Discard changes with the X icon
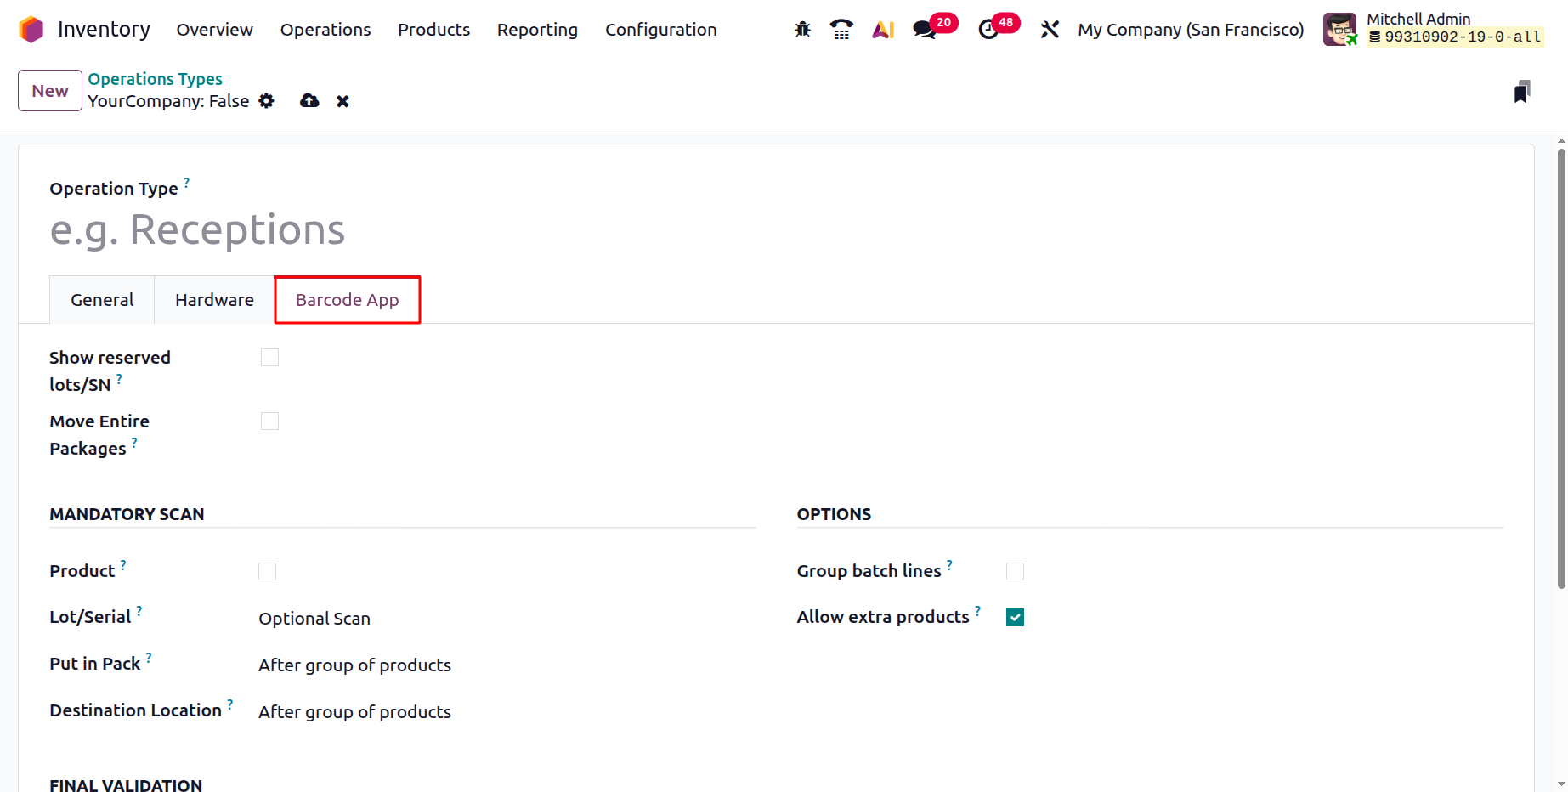 (x=342, y=101)
